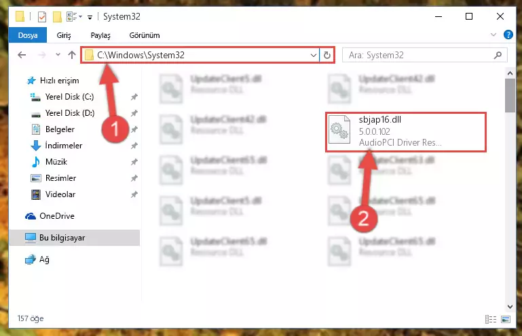The image size is (522, 336).
Task: Unpin Yerel Disk (C:) pin icon
Action: point(134,97)
